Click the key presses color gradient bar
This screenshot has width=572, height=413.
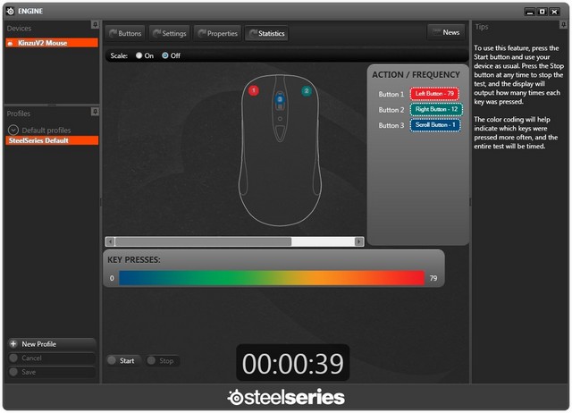[272, 278]
